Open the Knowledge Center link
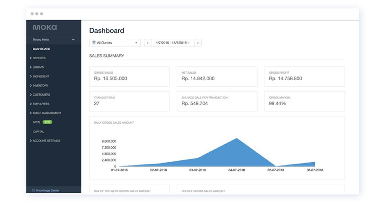The height and width of the screenshot is (205, 388). pyautogui.click(x=47, y=190)
